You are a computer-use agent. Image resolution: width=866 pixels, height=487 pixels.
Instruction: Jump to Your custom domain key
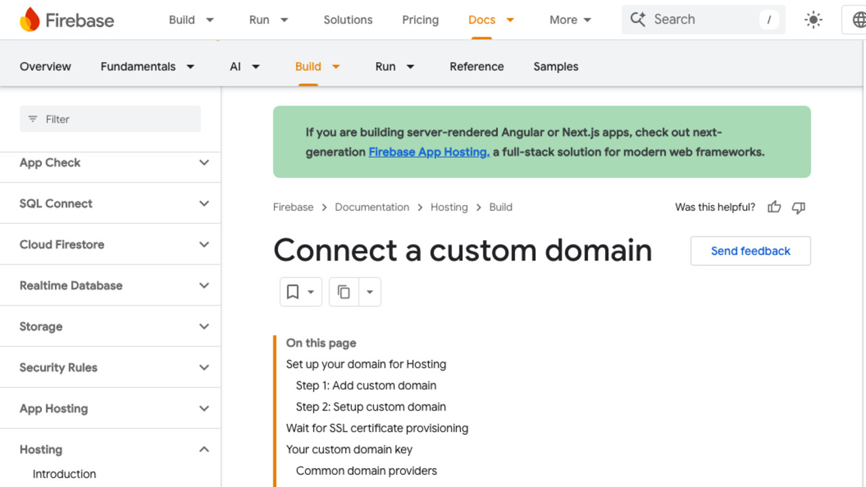coord(349,449)
